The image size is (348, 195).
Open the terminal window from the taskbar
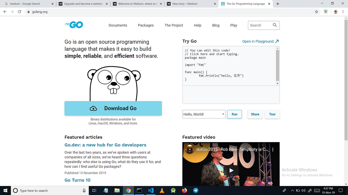[x=139, y=190]
